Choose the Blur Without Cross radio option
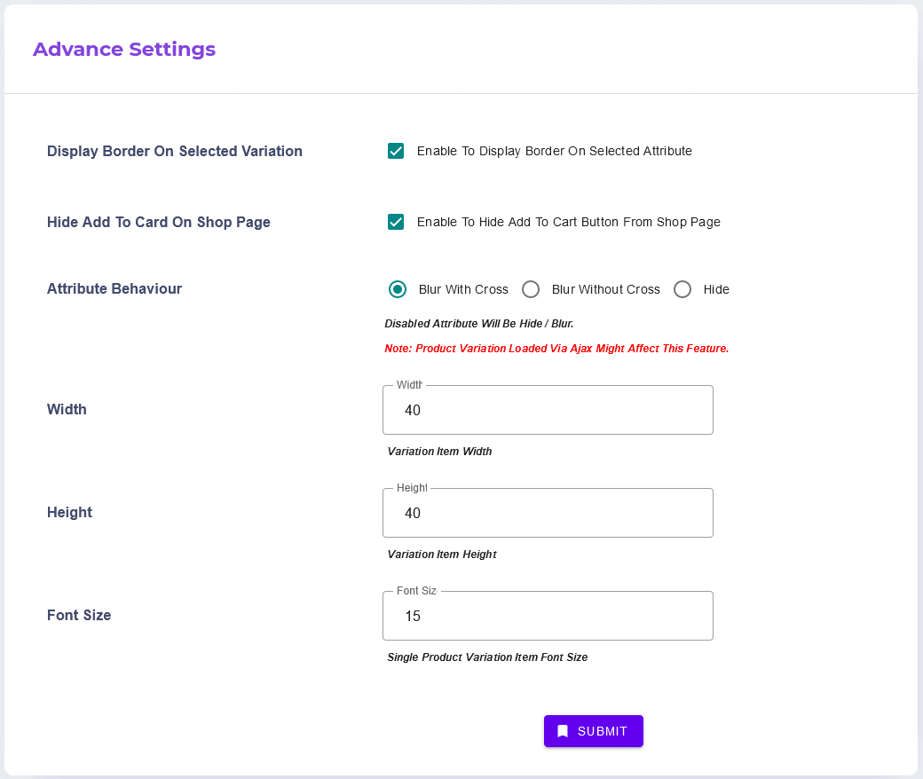Viewport: 923px width, 779px height. coord(531,289)
